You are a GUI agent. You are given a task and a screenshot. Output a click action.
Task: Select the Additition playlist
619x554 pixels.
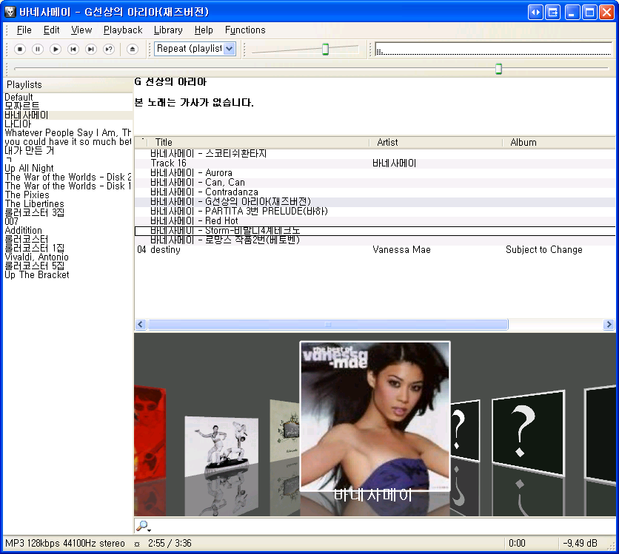(68, 230)
